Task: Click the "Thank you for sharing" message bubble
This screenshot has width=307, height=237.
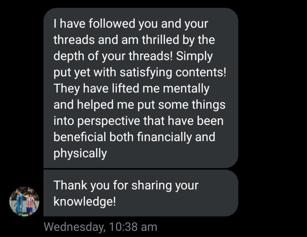Action: click(x=141, y=193)
